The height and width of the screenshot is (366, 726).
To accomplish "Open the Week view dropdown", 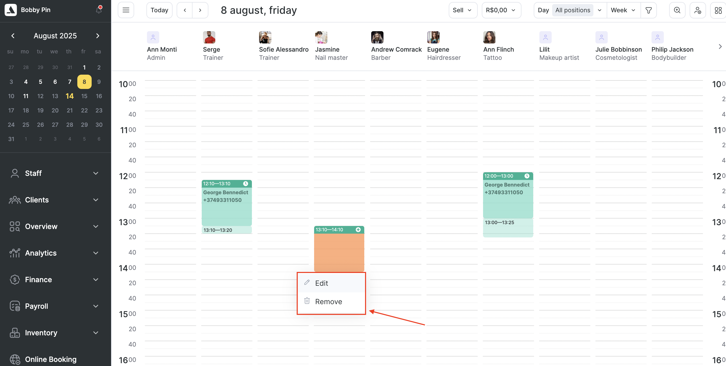I will (x=623, y=10).
